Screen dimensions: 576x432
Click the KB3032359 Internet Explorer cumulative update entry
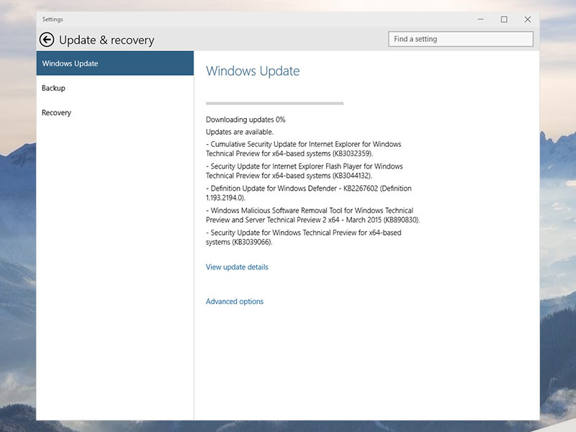(303, 149)
